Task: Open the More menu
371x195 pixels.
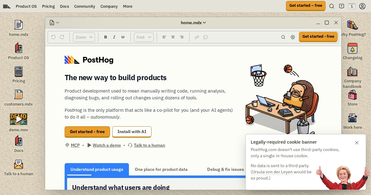Action: [x=128, y=6]
